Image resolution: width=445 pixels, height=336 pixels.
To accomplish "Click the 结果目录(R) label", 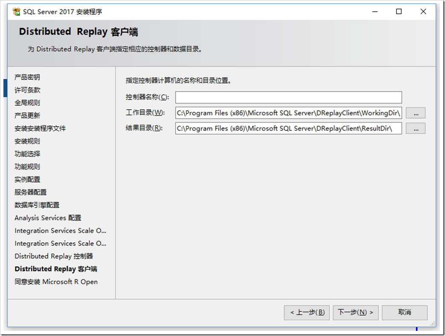I will point(144,128).
